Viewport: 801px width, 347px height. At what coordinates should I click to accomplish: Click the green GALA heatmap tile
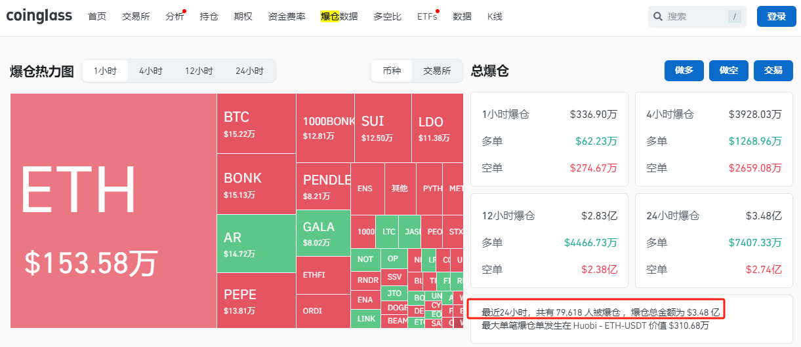click(x=323, y=232)
